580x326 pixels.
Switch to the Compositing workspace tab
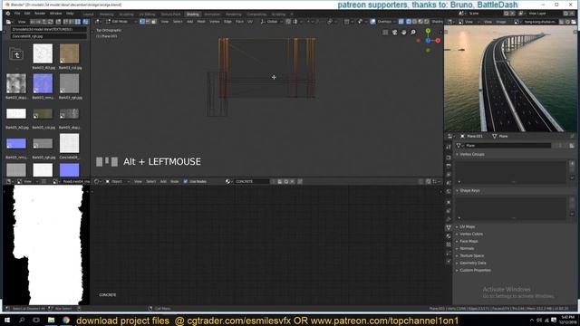(256, 14)
